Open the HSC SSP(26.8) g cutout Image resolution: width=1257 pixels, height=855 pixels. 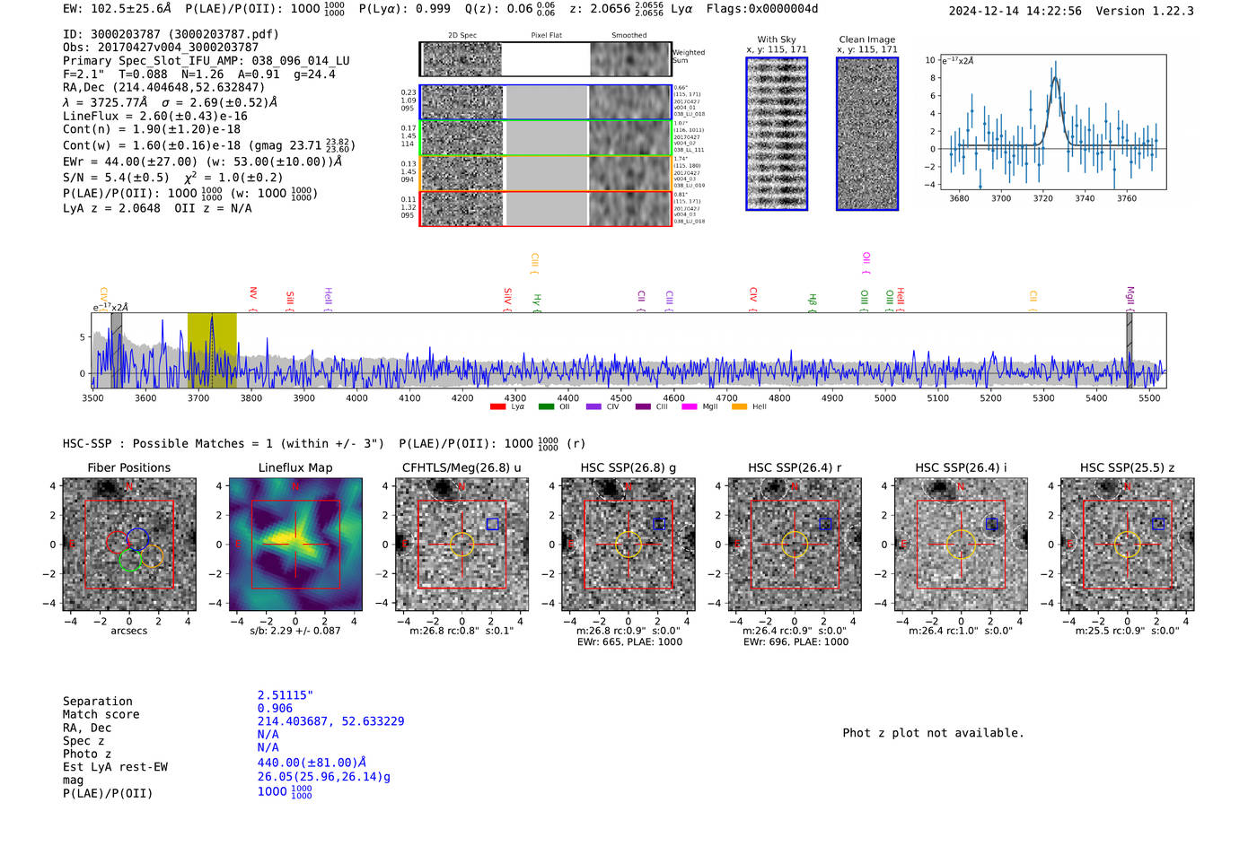tap(628, 544)
